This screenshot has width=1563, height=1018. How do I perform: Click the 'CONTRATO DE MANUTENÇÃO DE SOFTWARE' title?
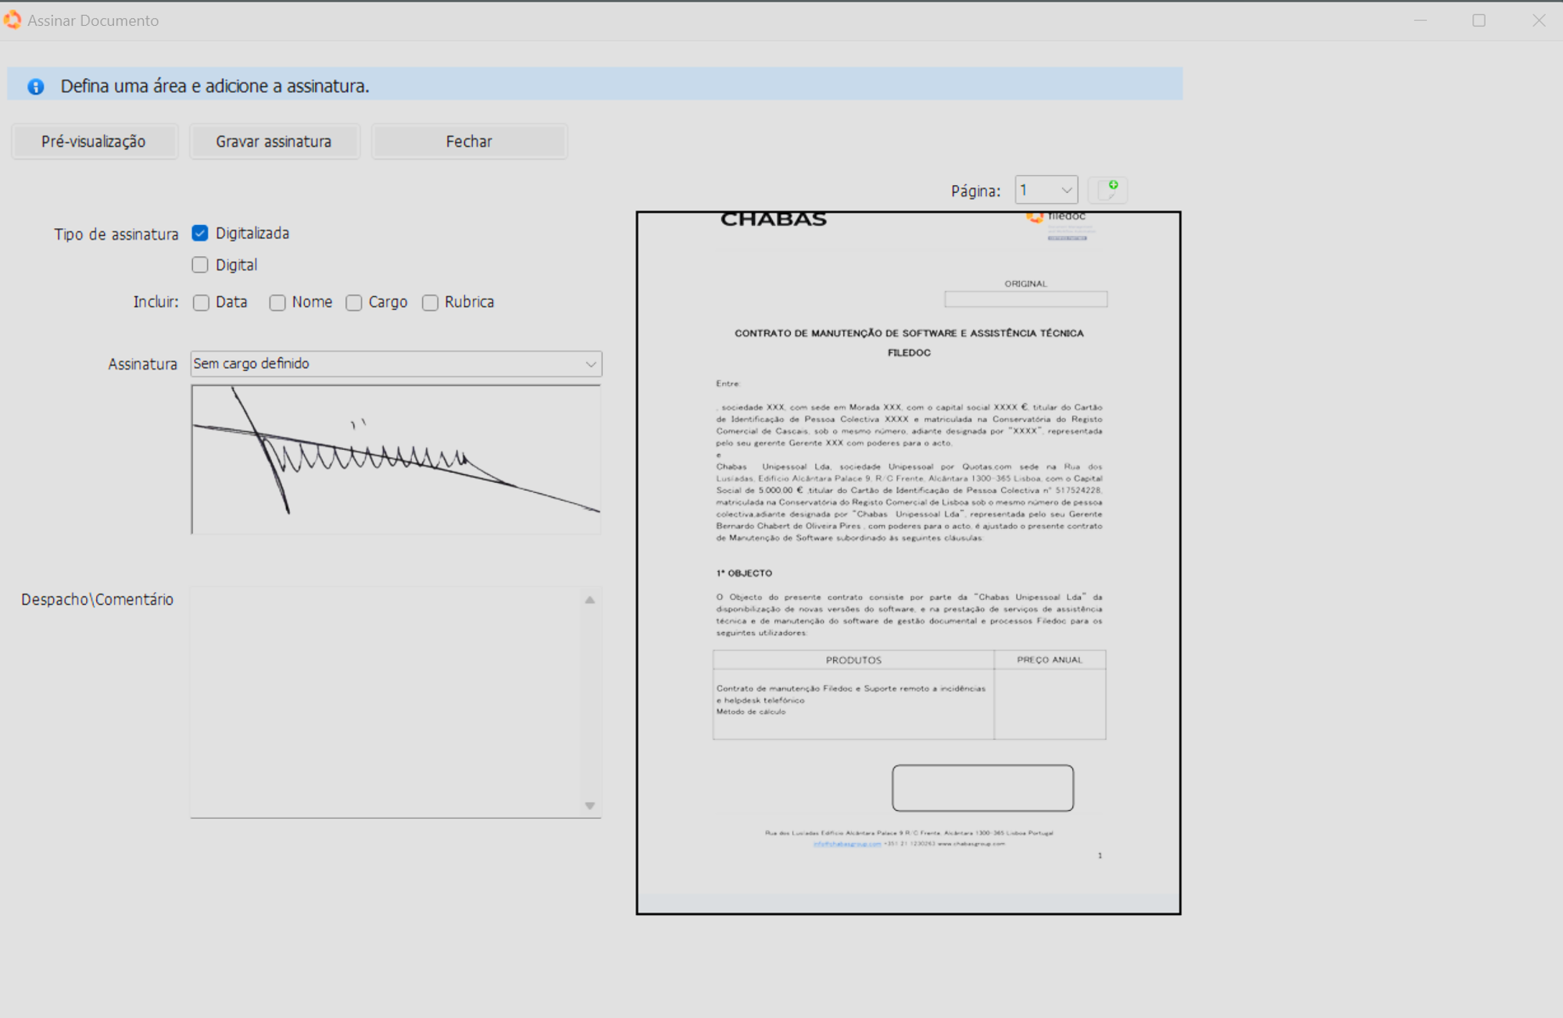[909, 333]
